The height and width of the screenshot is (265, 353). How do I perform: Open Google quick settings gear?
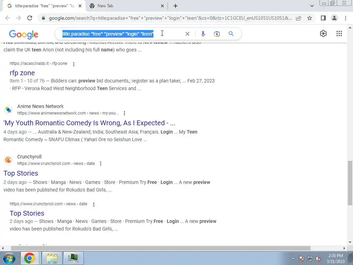[323, 33]
